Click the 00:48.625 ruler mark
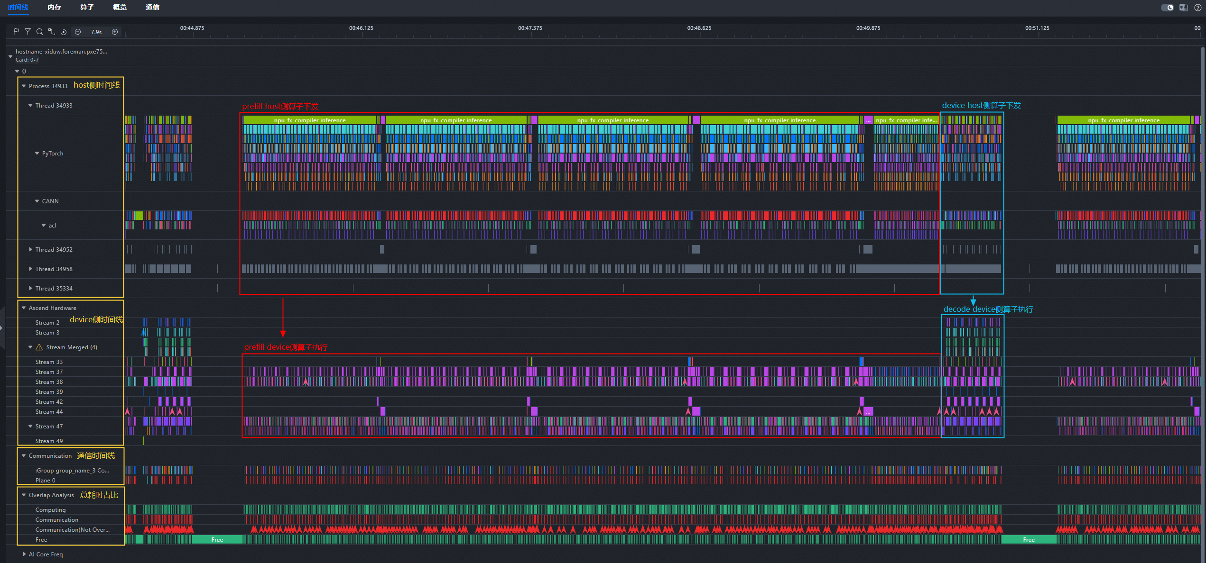This screenshot has width=1206, height=563. (x=699, y=28)
